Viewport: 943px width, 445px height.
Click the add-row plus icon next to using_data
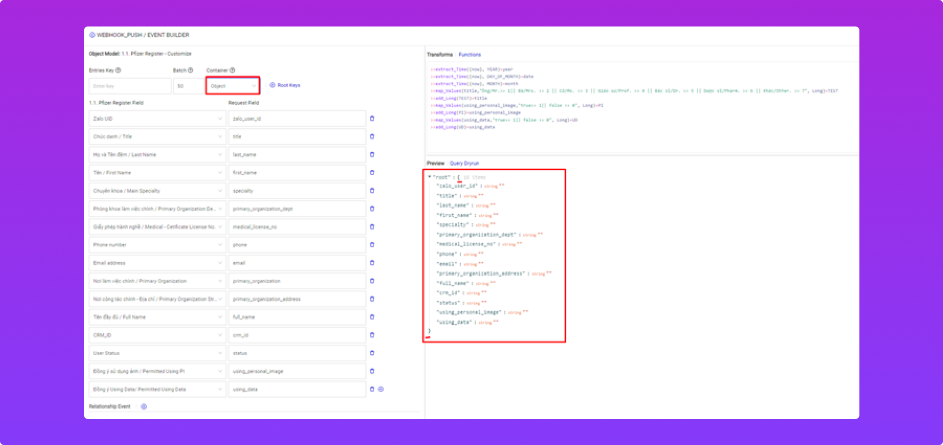click(x=381, y=389)
